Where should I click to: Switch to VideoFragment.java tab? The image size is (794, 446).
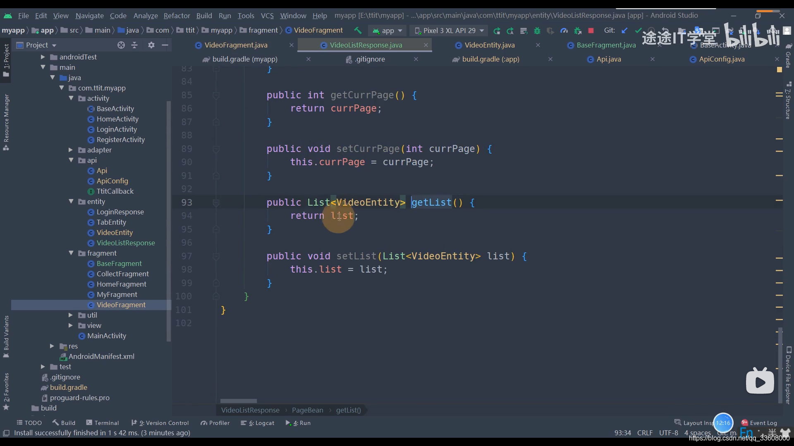pyautogui.click(x=236, y=45)
